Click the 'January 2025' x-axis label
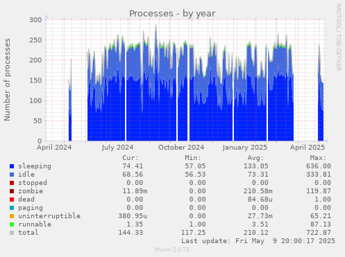Image resolution: width=345 pixels, height=257 pixels. [245, 148]
